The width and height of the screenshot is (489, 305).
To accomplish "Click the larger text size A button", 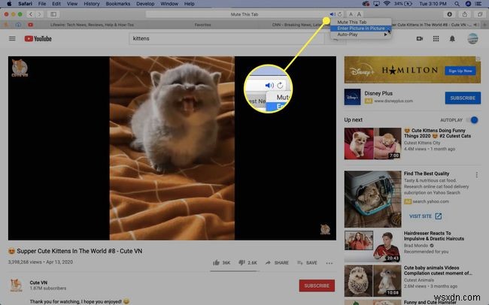I will pos(359,14).
